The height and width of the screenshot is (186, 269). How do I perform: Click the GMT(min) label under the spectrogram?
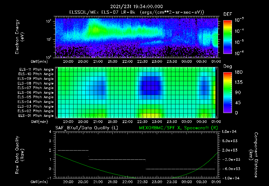(39, 61)
